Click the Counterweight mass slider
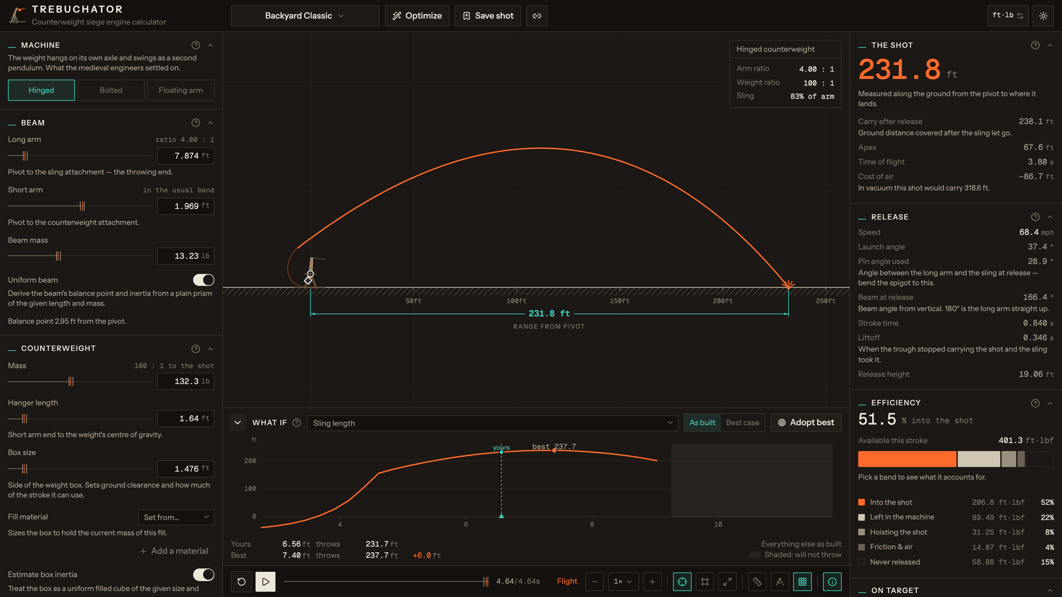Image resolution: width=1062 pixels, height=597 pixels. click(x=80, y=381)
